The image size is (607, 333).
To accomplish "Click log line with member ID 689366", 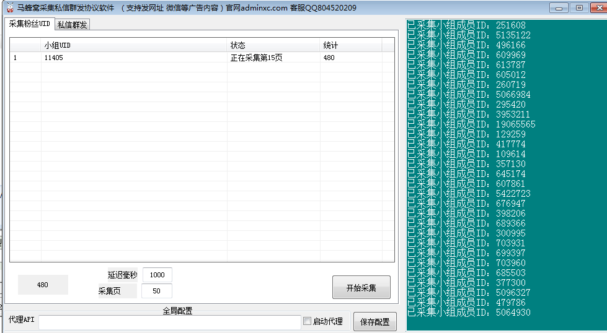I will coord(466,223).
